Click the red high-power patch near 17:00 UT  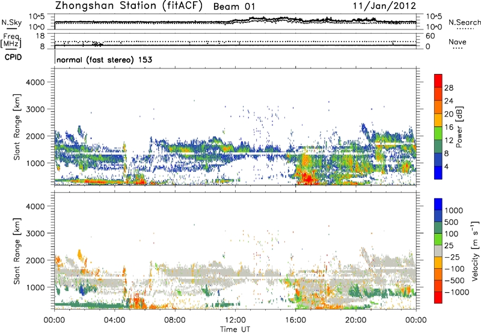point(308,178)
